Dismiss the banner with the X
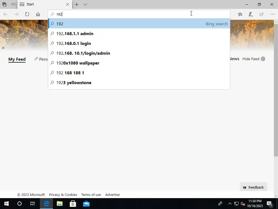The width and height of the screenshot is (278, 209). coord(3,48)
